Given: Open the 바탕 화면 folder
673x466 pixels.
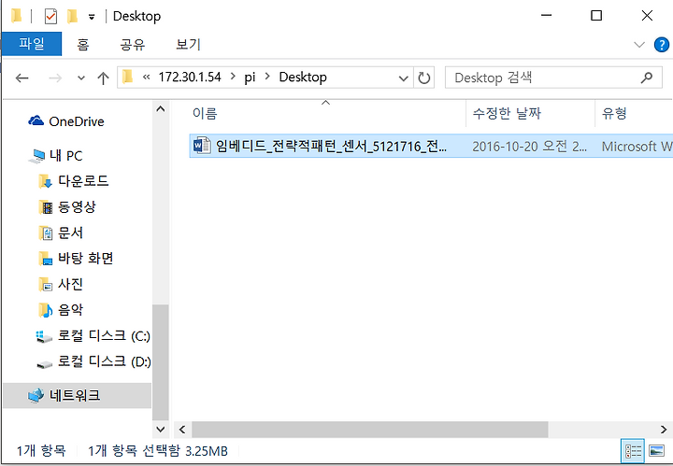Looking at the screenshot, I should tap(85, 258).
